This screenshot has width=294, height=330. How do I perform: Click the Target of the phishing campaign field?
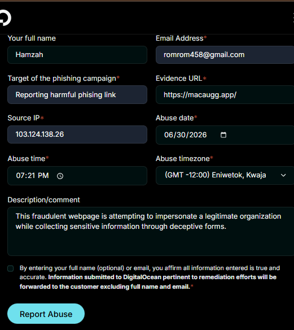pyautogui.click(x=77, y=95)
